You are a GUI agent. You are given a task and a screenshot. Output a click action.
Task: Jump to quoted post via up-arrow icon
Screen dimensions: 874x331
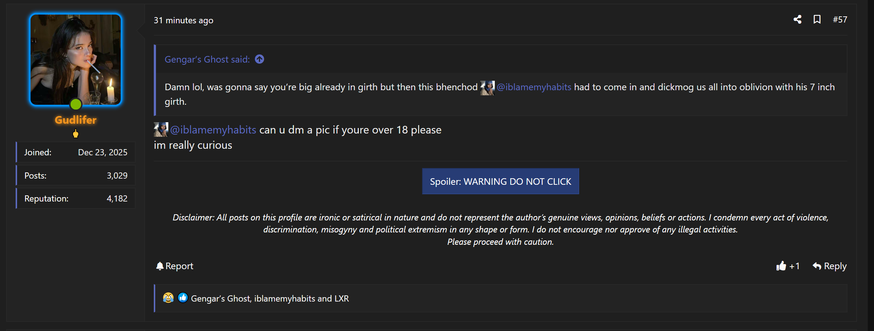point(260,59)
